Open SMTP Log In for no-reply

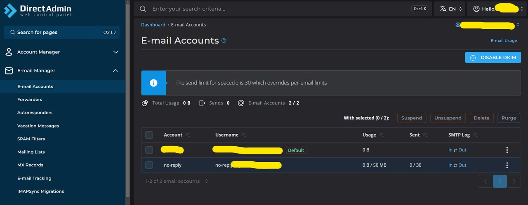click(x=450, y=165)
